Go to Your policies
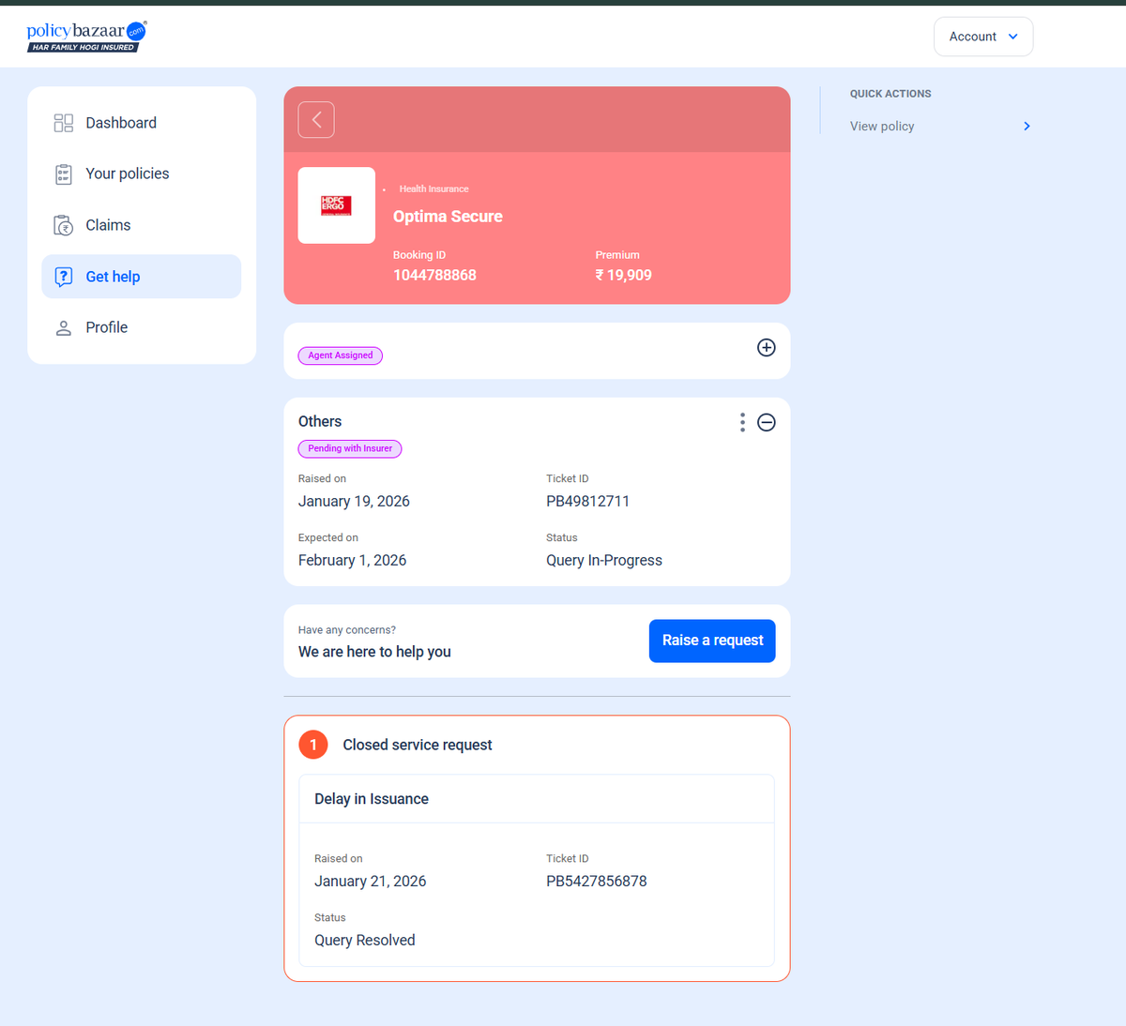This screenshot has height=1026, width=1126. pyautogui.click(x=142, y=174)
